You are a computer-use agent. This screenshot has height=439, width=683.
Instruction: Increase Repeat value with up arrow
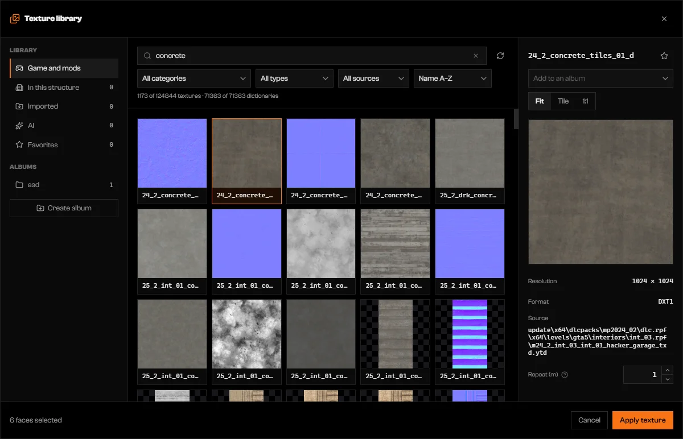click(x=668, y=370)
